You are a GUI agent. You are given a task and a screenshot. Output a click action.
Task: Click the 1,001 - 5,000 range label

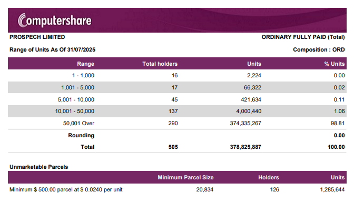(77, 87)
